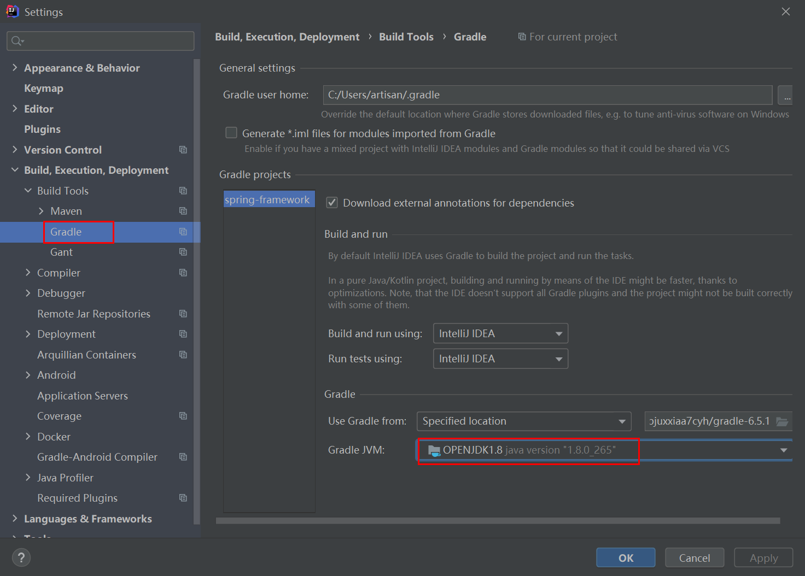The image size is (805, 576).
Task: Click Build, Execution, Deployment breadcrumb
Action: (287, 37)
